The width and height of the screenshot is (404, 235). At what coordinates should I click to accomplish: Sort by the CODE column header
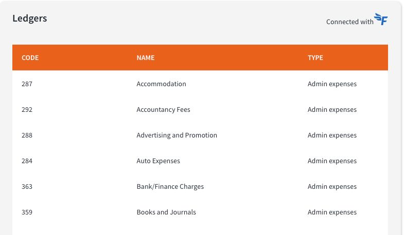pos(30,57)
